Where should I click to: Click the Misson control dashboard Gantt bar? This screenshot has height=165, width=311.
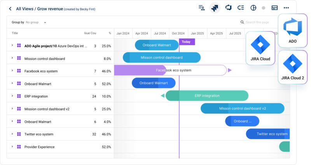[x=162, y=58]
